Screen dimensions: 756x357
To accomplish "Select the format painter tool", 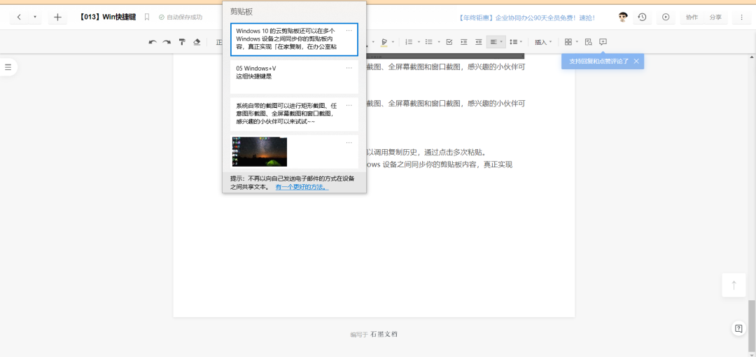I will coord(182,42).
